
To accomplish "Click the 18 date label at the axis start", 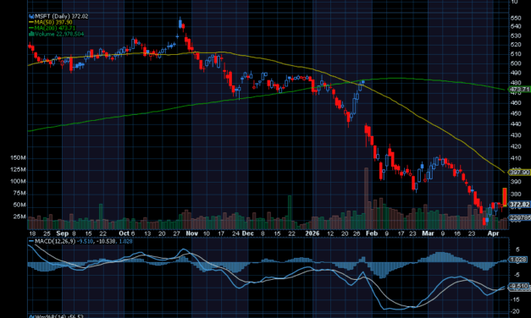I will point(32,233).
